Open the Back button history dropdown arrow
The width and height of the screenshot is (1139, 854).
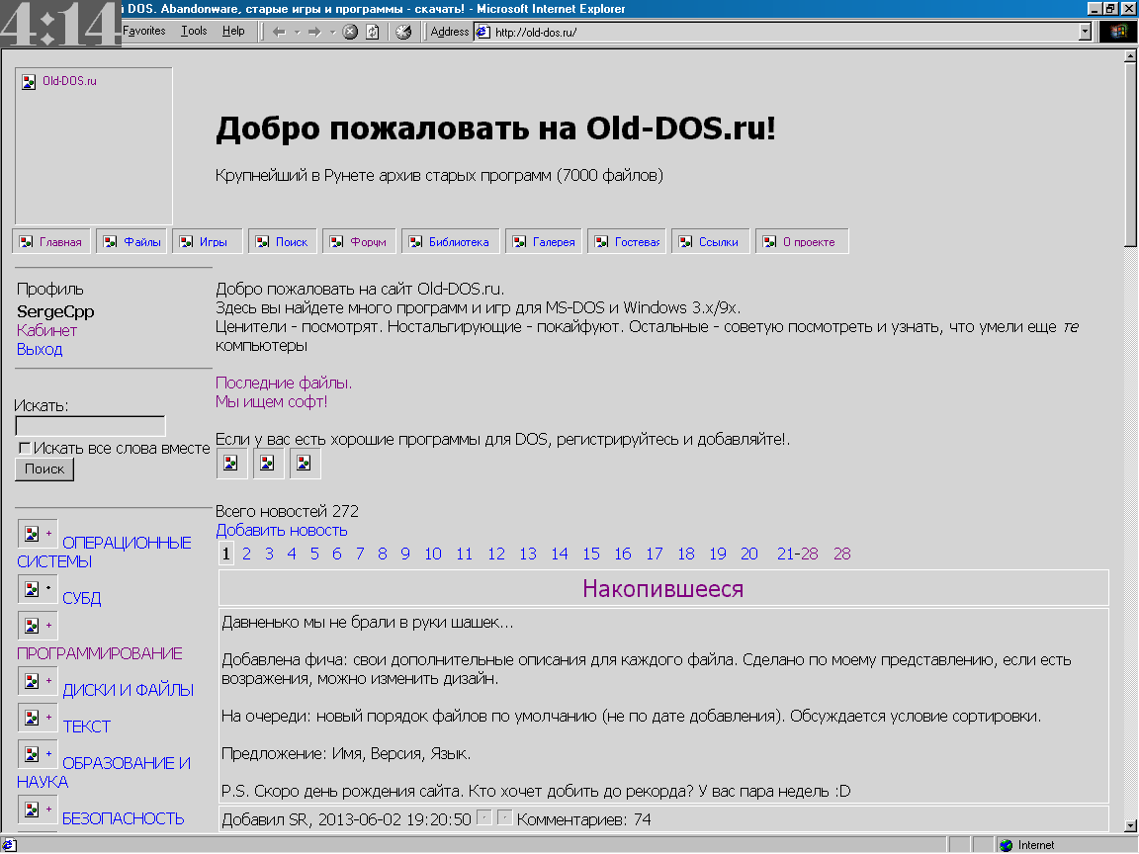click(297, 32)
